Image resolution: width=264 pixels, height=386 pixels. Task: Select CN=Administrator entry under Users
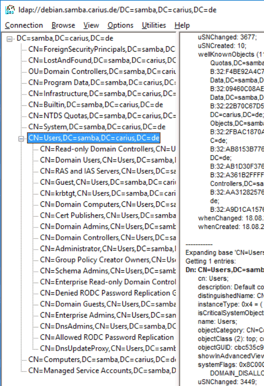click(x=108, y=249)
